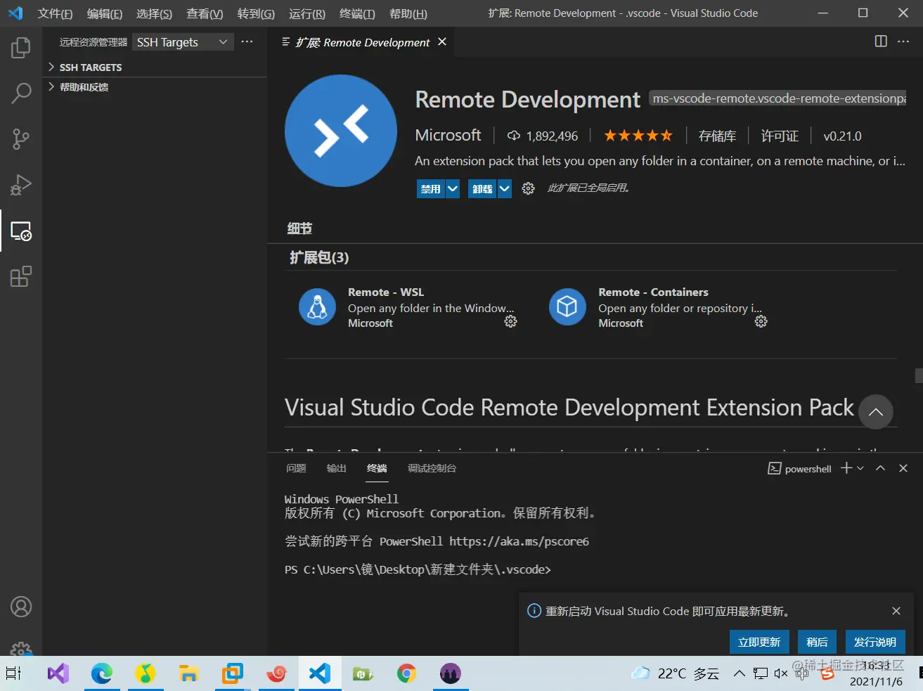Viewport: 923px width, 691px height.
Task: Open Task View on the taskbar
Action: coord(13,673)
